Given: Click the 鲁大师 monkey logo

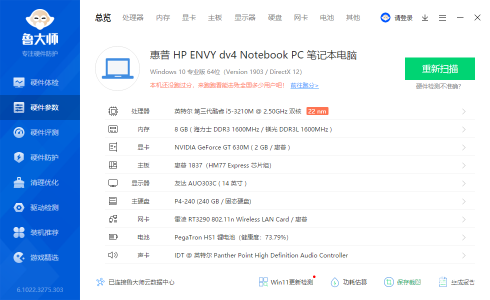Looking at the screenshot, I should [40, 19].
